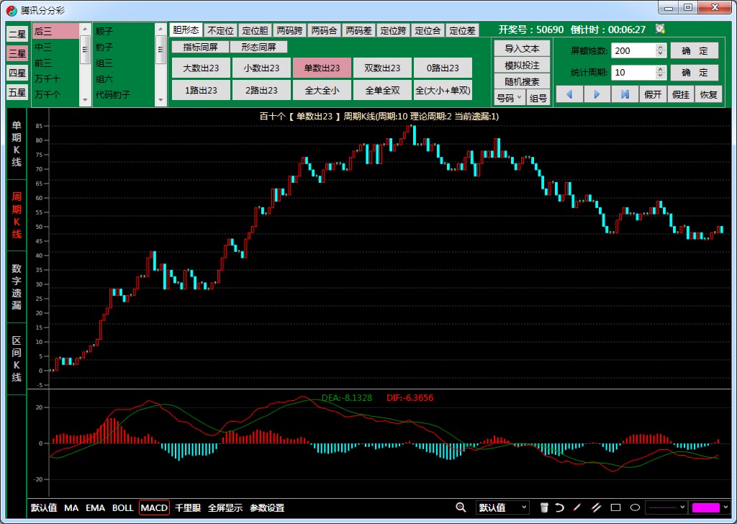The image size is (737, 524).
Task: Select the ellipse drawing tool
Action: tap(635, 507)
